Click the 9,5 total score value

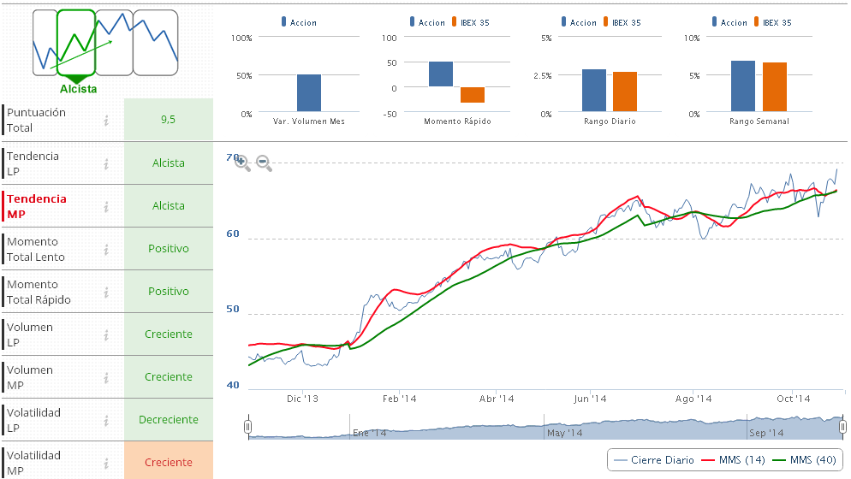tap(169, 120)
